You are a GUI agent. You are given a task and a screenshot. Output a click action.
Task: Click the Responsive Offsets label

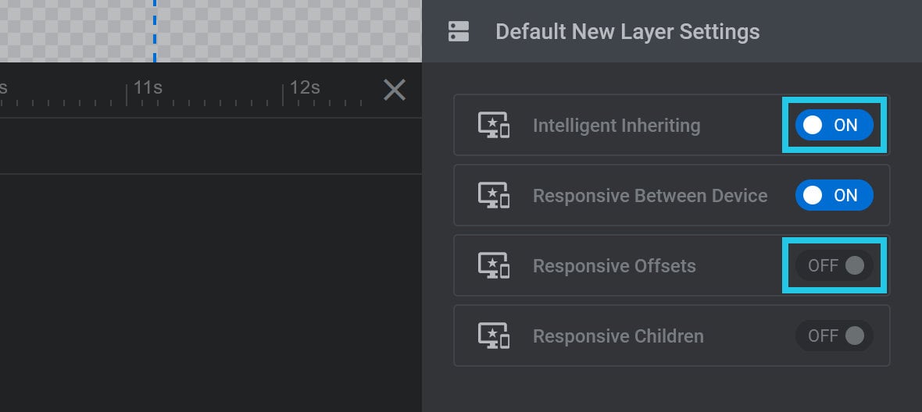point(614,265)
